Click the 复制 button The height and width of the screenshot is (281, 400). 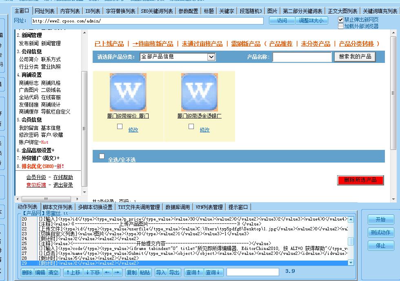pos(131,272)
